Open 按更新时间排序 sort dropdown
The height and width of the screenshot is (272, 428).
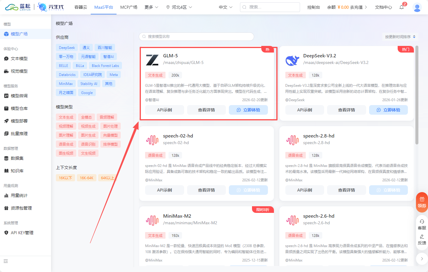point(400,37)
